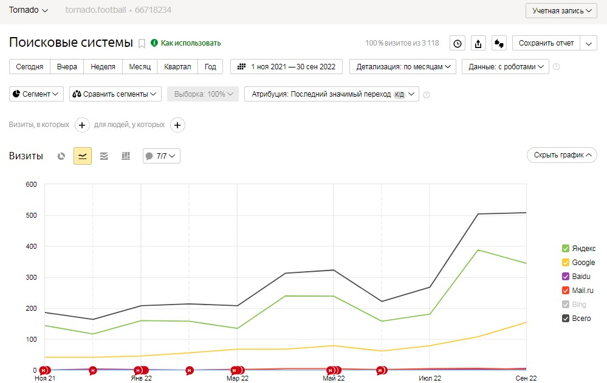The height and width of the screenshot is (383, 607).
Task: Bookmark the Поисковые системы report
Action: click(x=142, y=43)
